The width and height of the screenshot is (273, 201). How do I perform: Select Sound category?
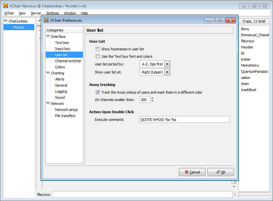[60, 97]
